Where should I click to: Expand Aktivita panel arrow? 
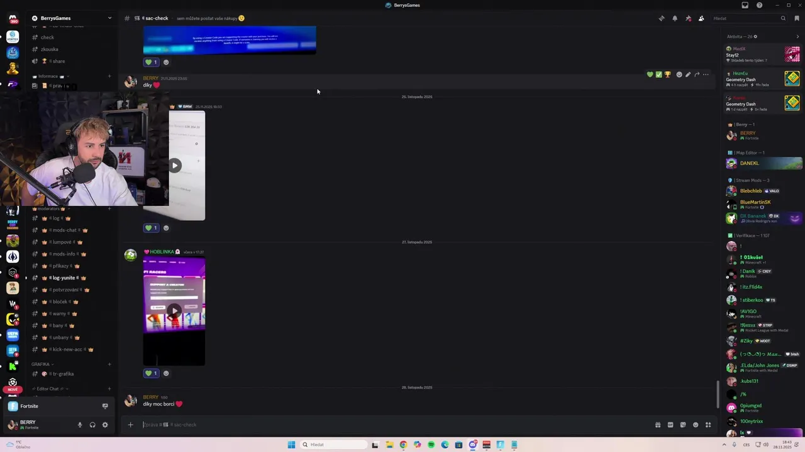click(x=797, y=36)
